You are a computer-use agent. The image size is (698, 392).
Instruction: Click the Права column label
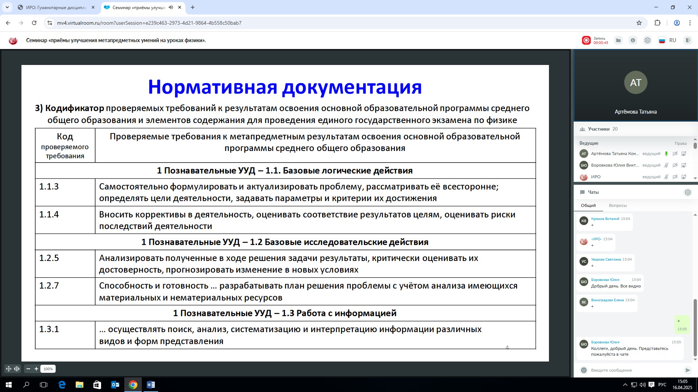[681, 143]
